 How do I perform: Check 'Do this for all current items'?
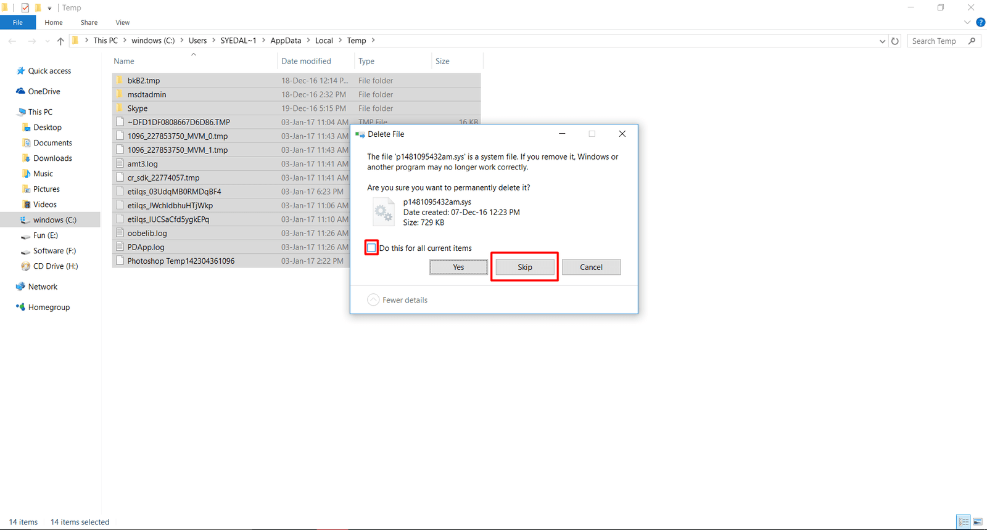tap(371, 248)
